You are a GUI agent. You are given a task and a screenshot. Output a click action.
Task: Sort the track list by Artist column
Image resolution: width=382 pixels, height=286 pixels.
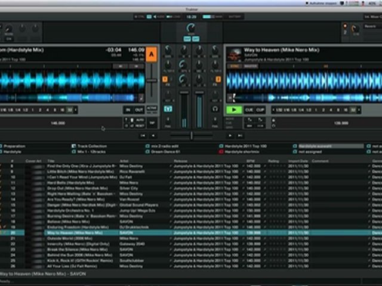(125, 161)
